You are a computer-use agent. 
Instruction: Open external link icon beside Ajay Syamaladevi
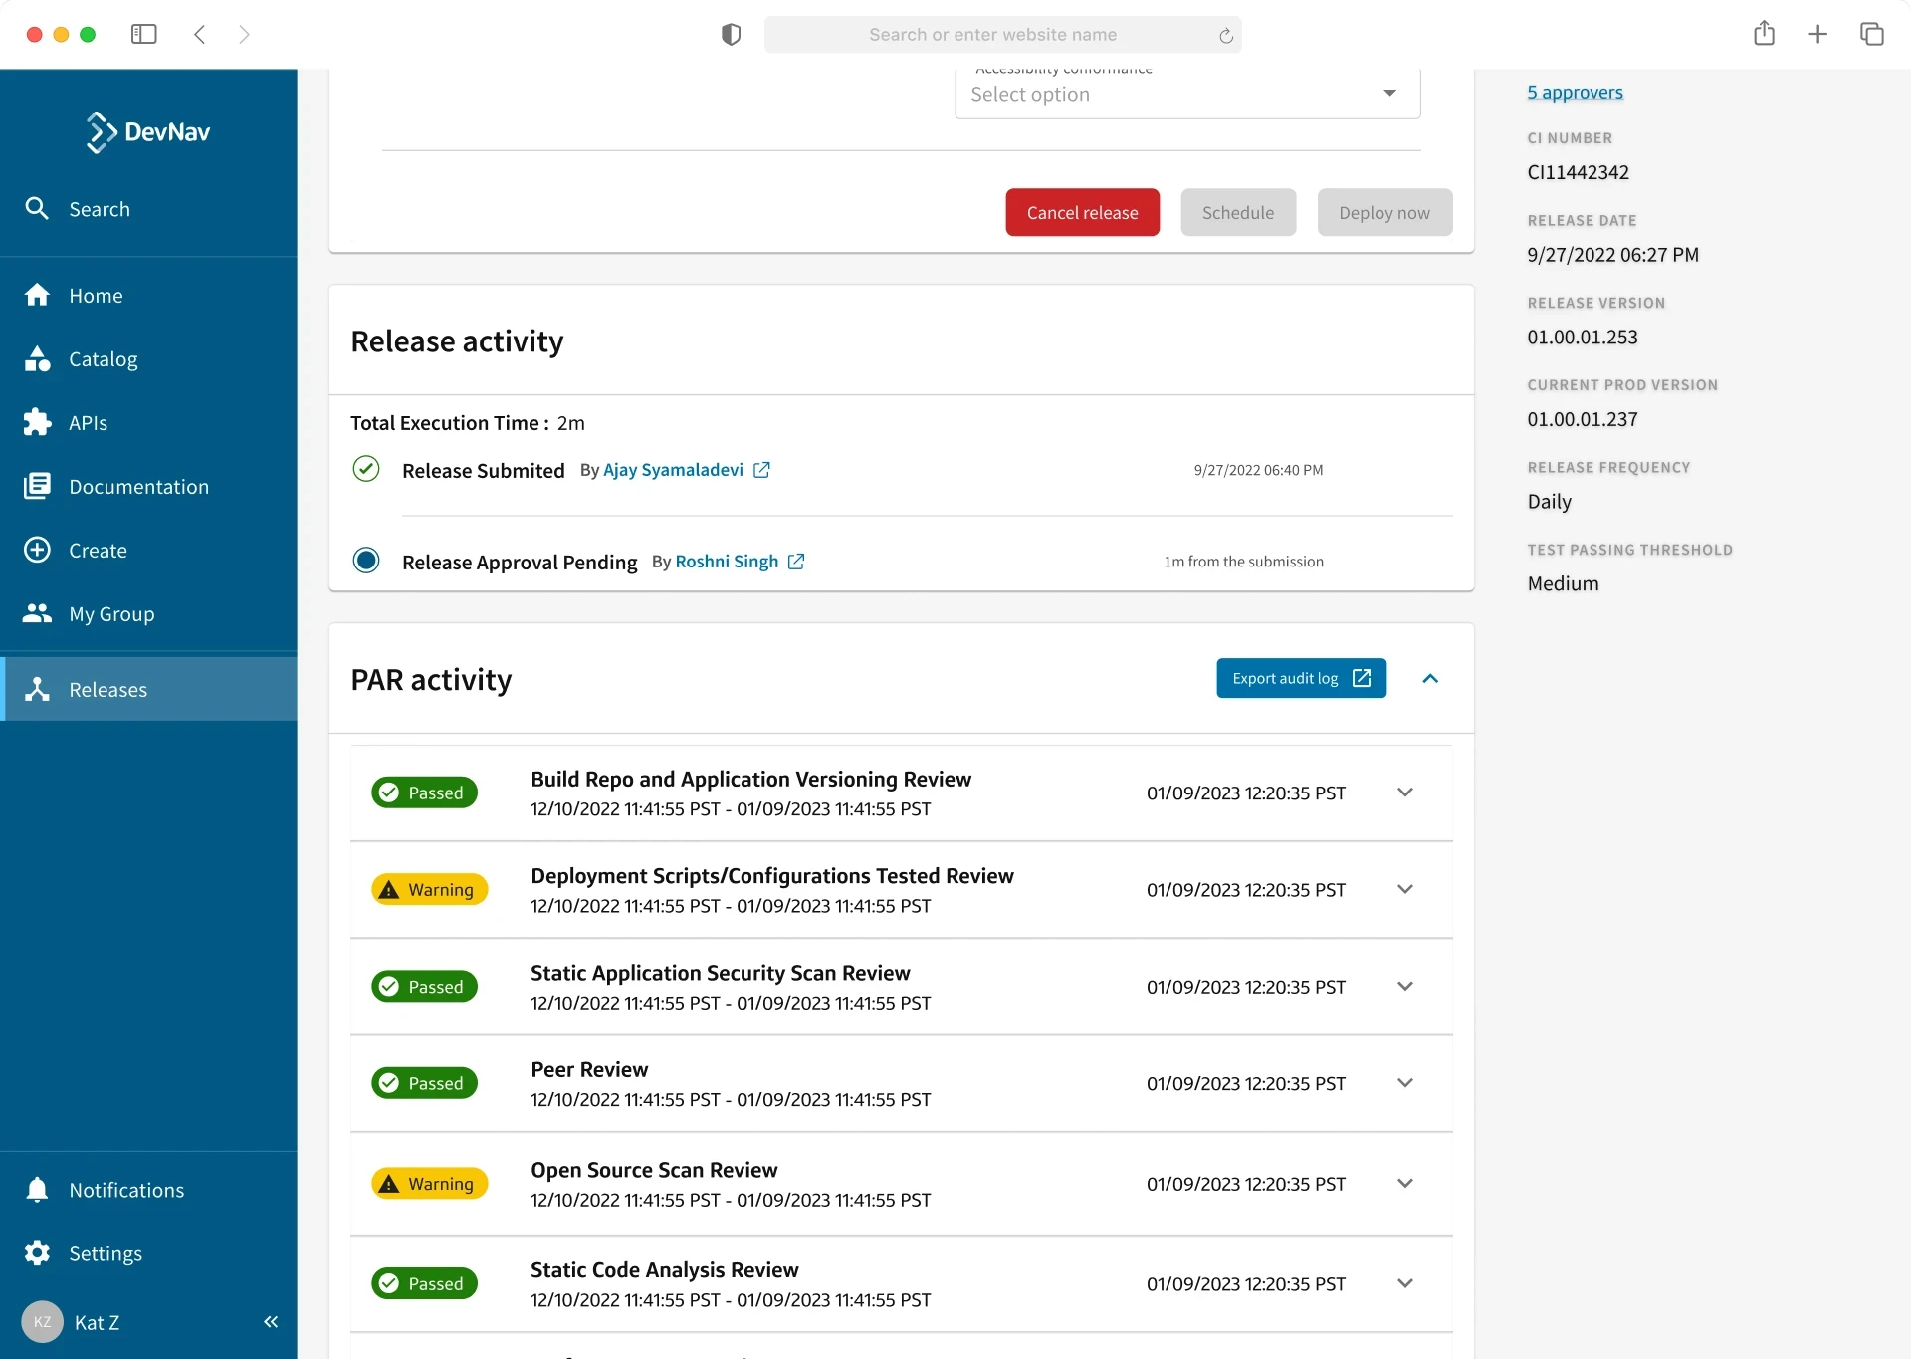[761, 470]
